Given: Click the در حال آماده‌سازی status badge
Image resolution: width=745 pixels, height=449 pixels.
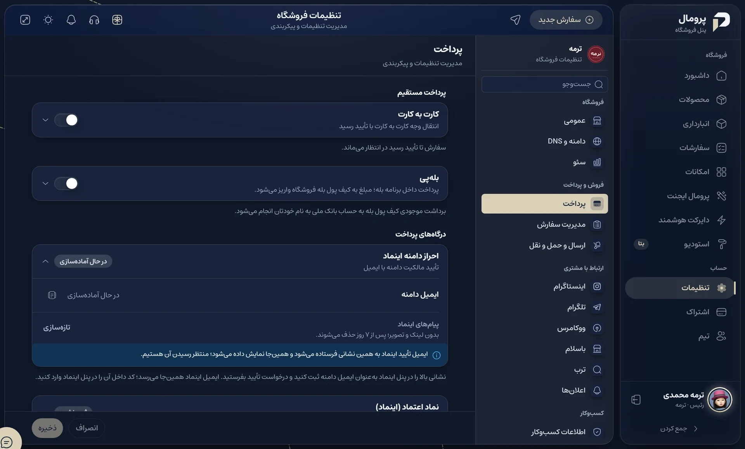Looking at the screenshot, I should pos(83,262).
